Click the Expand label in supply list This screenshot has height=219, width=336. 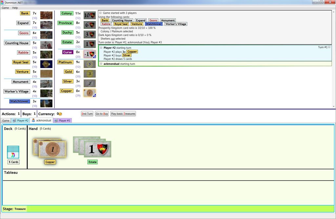pos(23,23)
